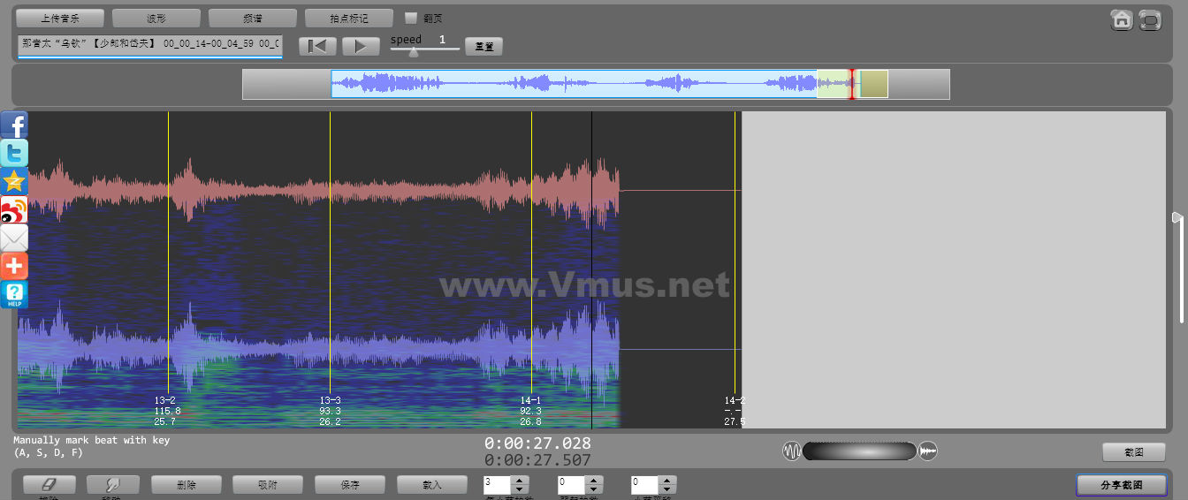
Task: Share to Sina Weibo from sidebar
Action: point(14,210)
